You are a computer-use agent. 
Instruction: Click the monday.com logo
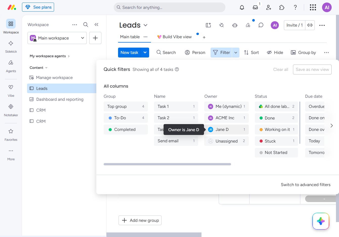click(x=12, y=7)
